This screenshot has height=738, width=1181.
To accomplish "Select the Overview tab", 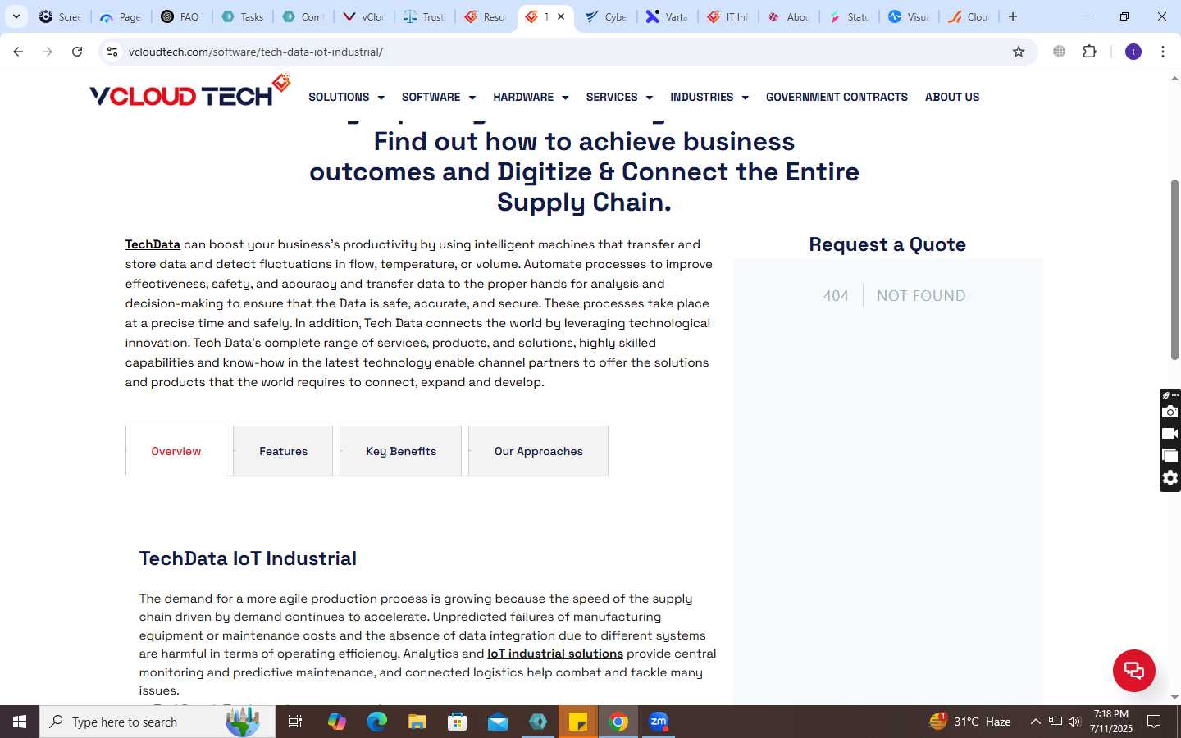I will (176, 451).
